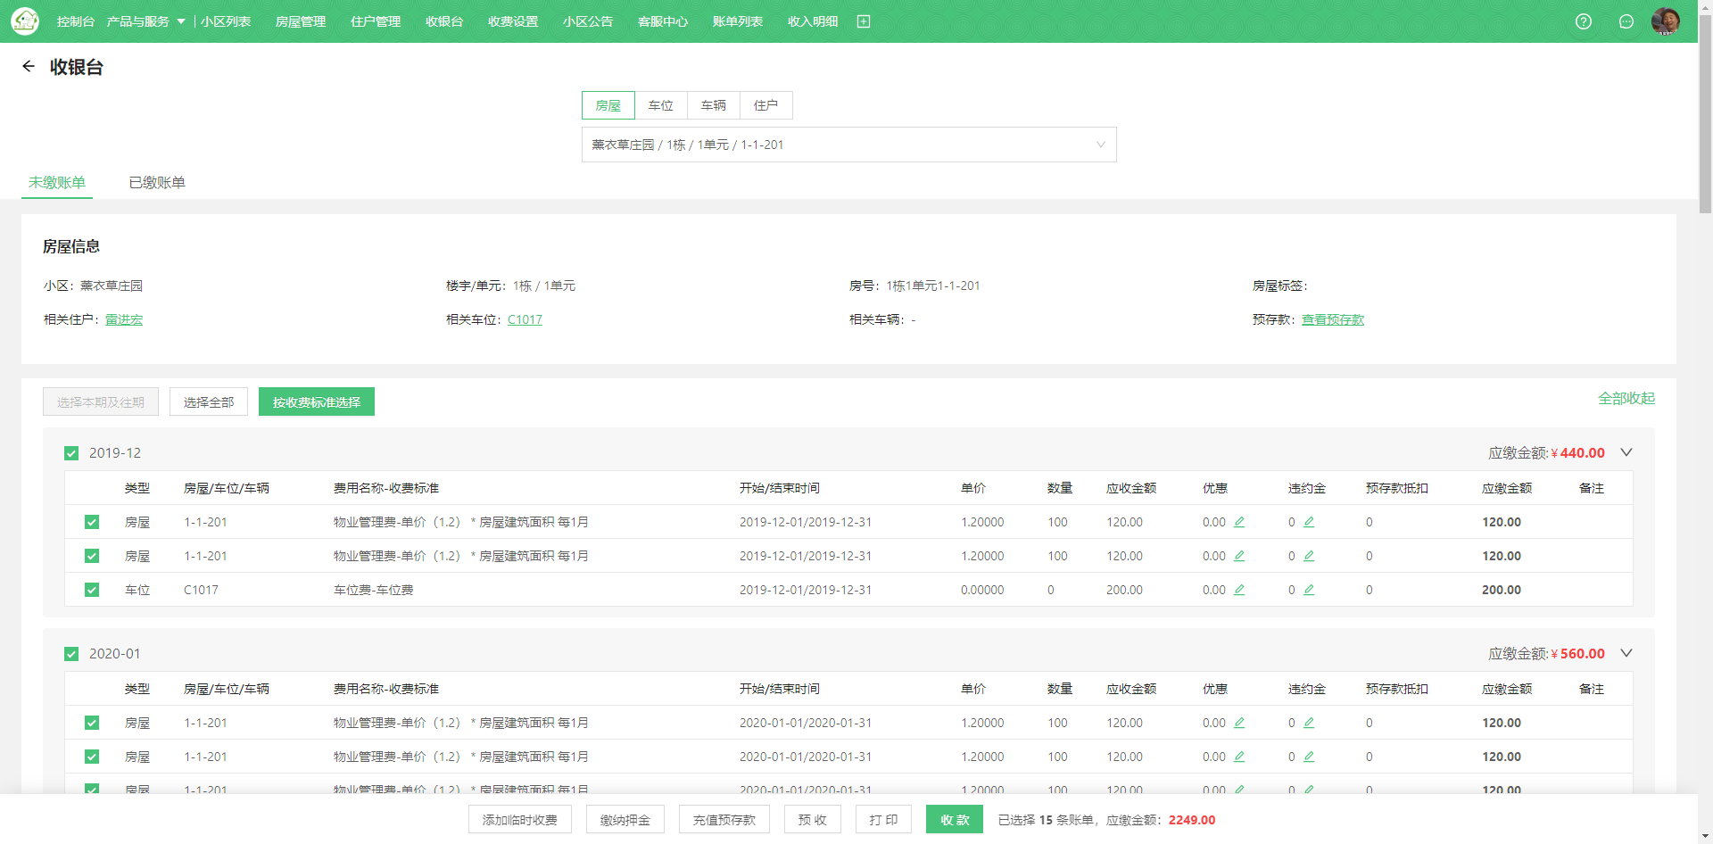
Task: Edit late fee of C1017 parking row
Action: pyautogui.click(x=1309, y=590)
